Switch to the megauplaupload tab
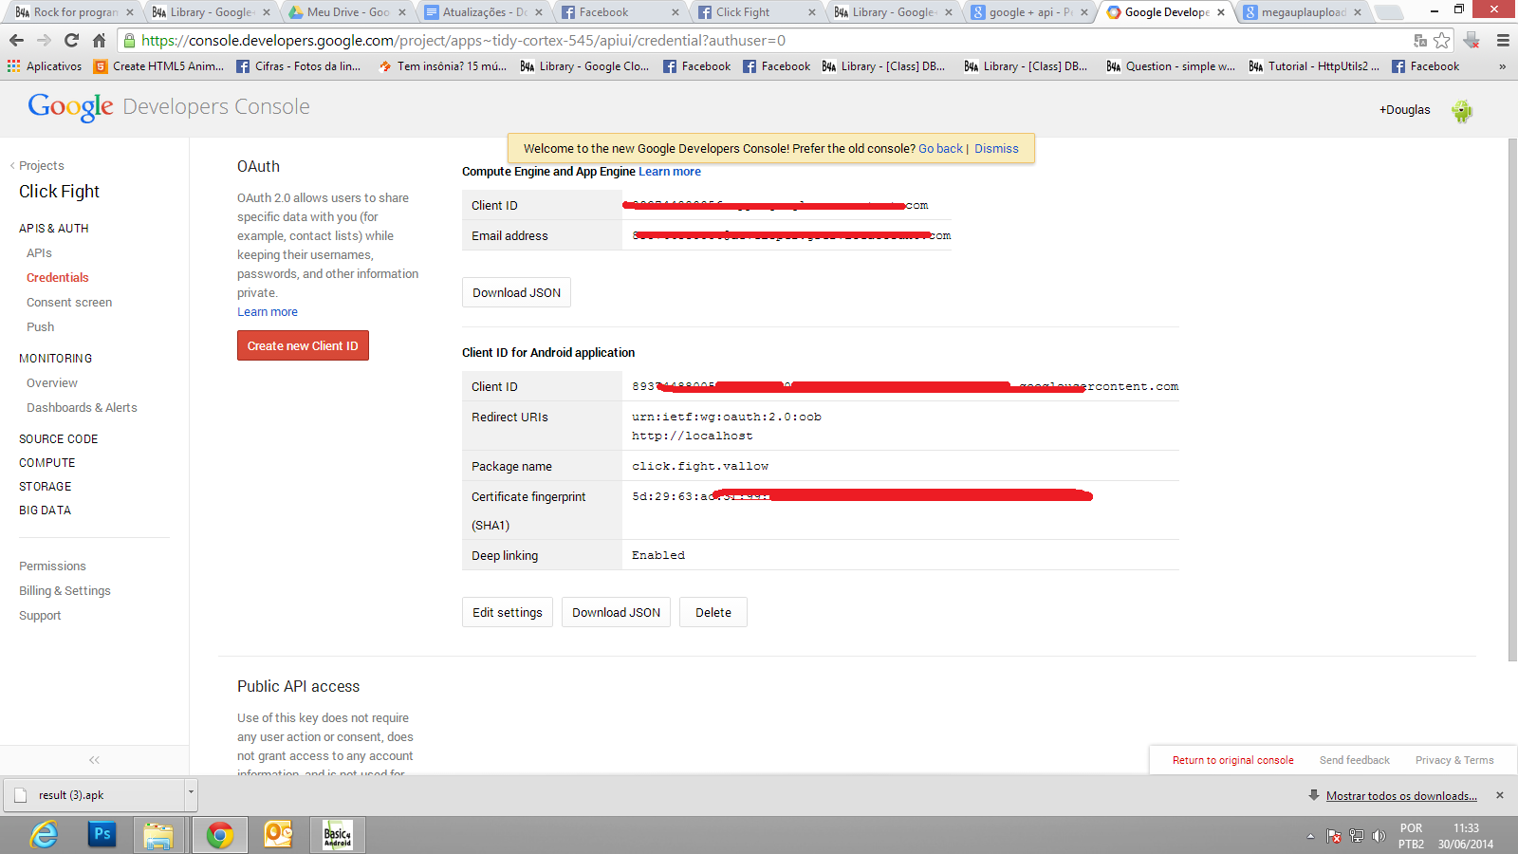 (x=1303, y=12)
